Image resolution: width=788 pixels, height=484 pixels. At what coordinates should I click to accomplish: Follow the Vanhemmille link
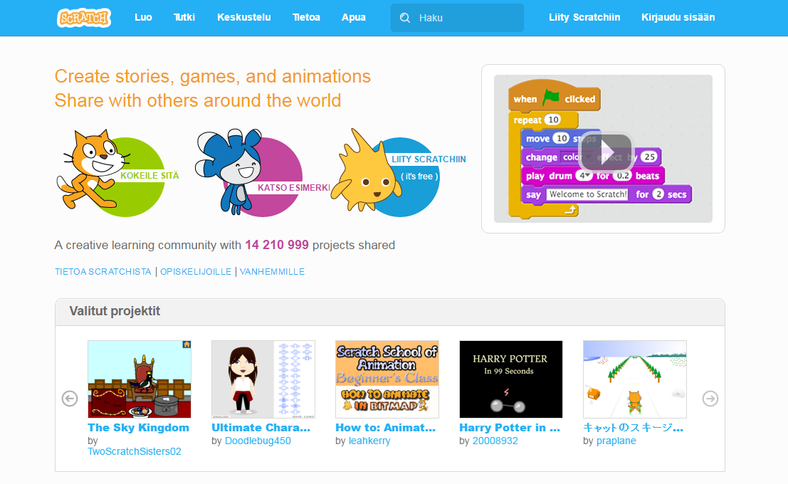(272, 272)
